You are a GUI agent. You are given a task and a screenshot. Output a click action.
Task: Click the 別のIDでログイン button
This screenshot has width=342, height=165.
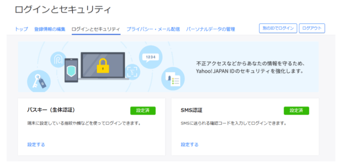(278, 28)
